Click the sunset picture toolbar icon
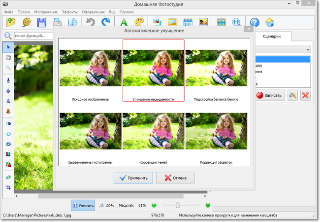Viewport: 320px width, 222px height. click(x=203, y=22)
